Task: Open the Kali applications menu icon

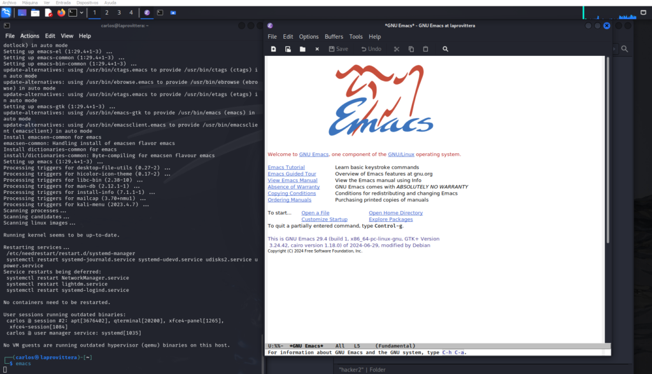Action: (x=6, y=13)
